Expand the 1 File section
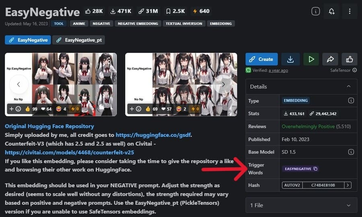362x217 pixels. coord(348,205)
